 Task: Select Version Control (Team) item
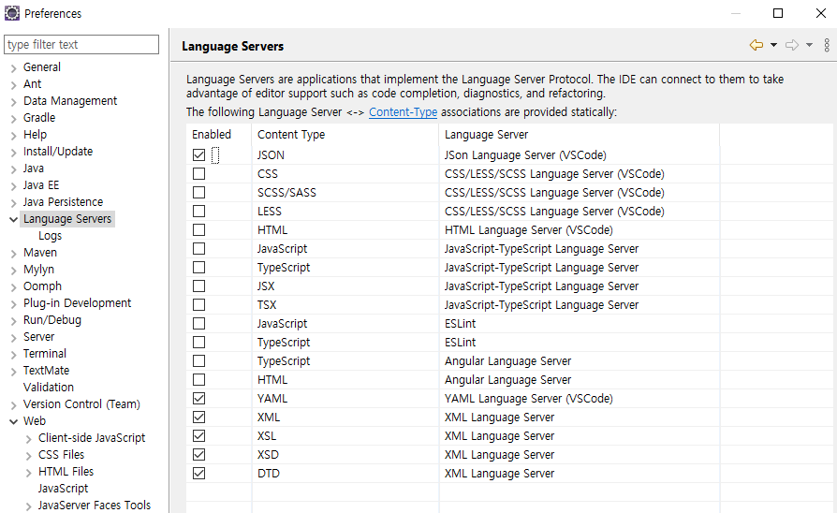pyautogui.click(x=81, y=404)
